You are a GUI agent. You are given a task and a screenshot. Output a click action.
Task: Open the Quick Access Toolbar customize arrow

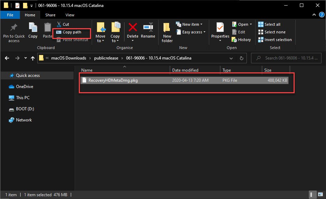pyautogui.click(x=31, y=6)
